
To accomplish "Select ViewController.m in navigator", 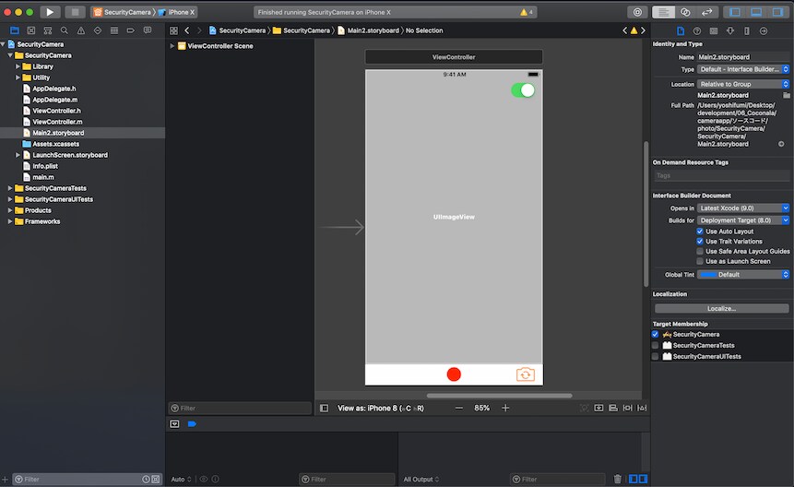I will (57, 122).
